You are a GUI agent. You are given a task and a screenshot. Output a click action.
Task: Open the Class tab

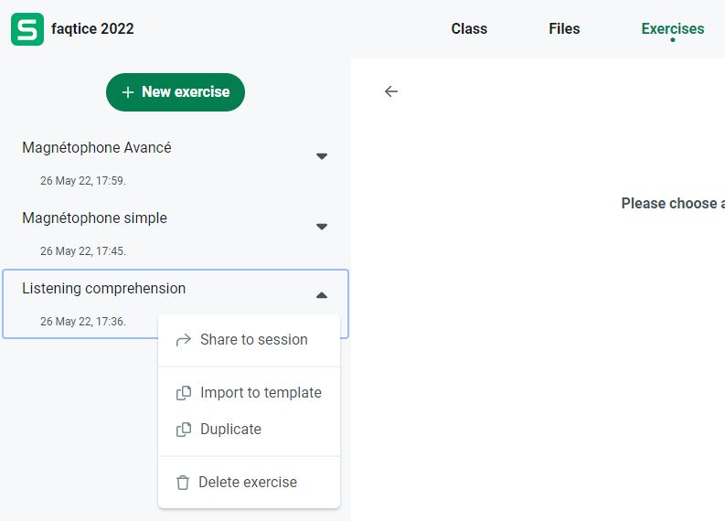[x=469, y=29]
